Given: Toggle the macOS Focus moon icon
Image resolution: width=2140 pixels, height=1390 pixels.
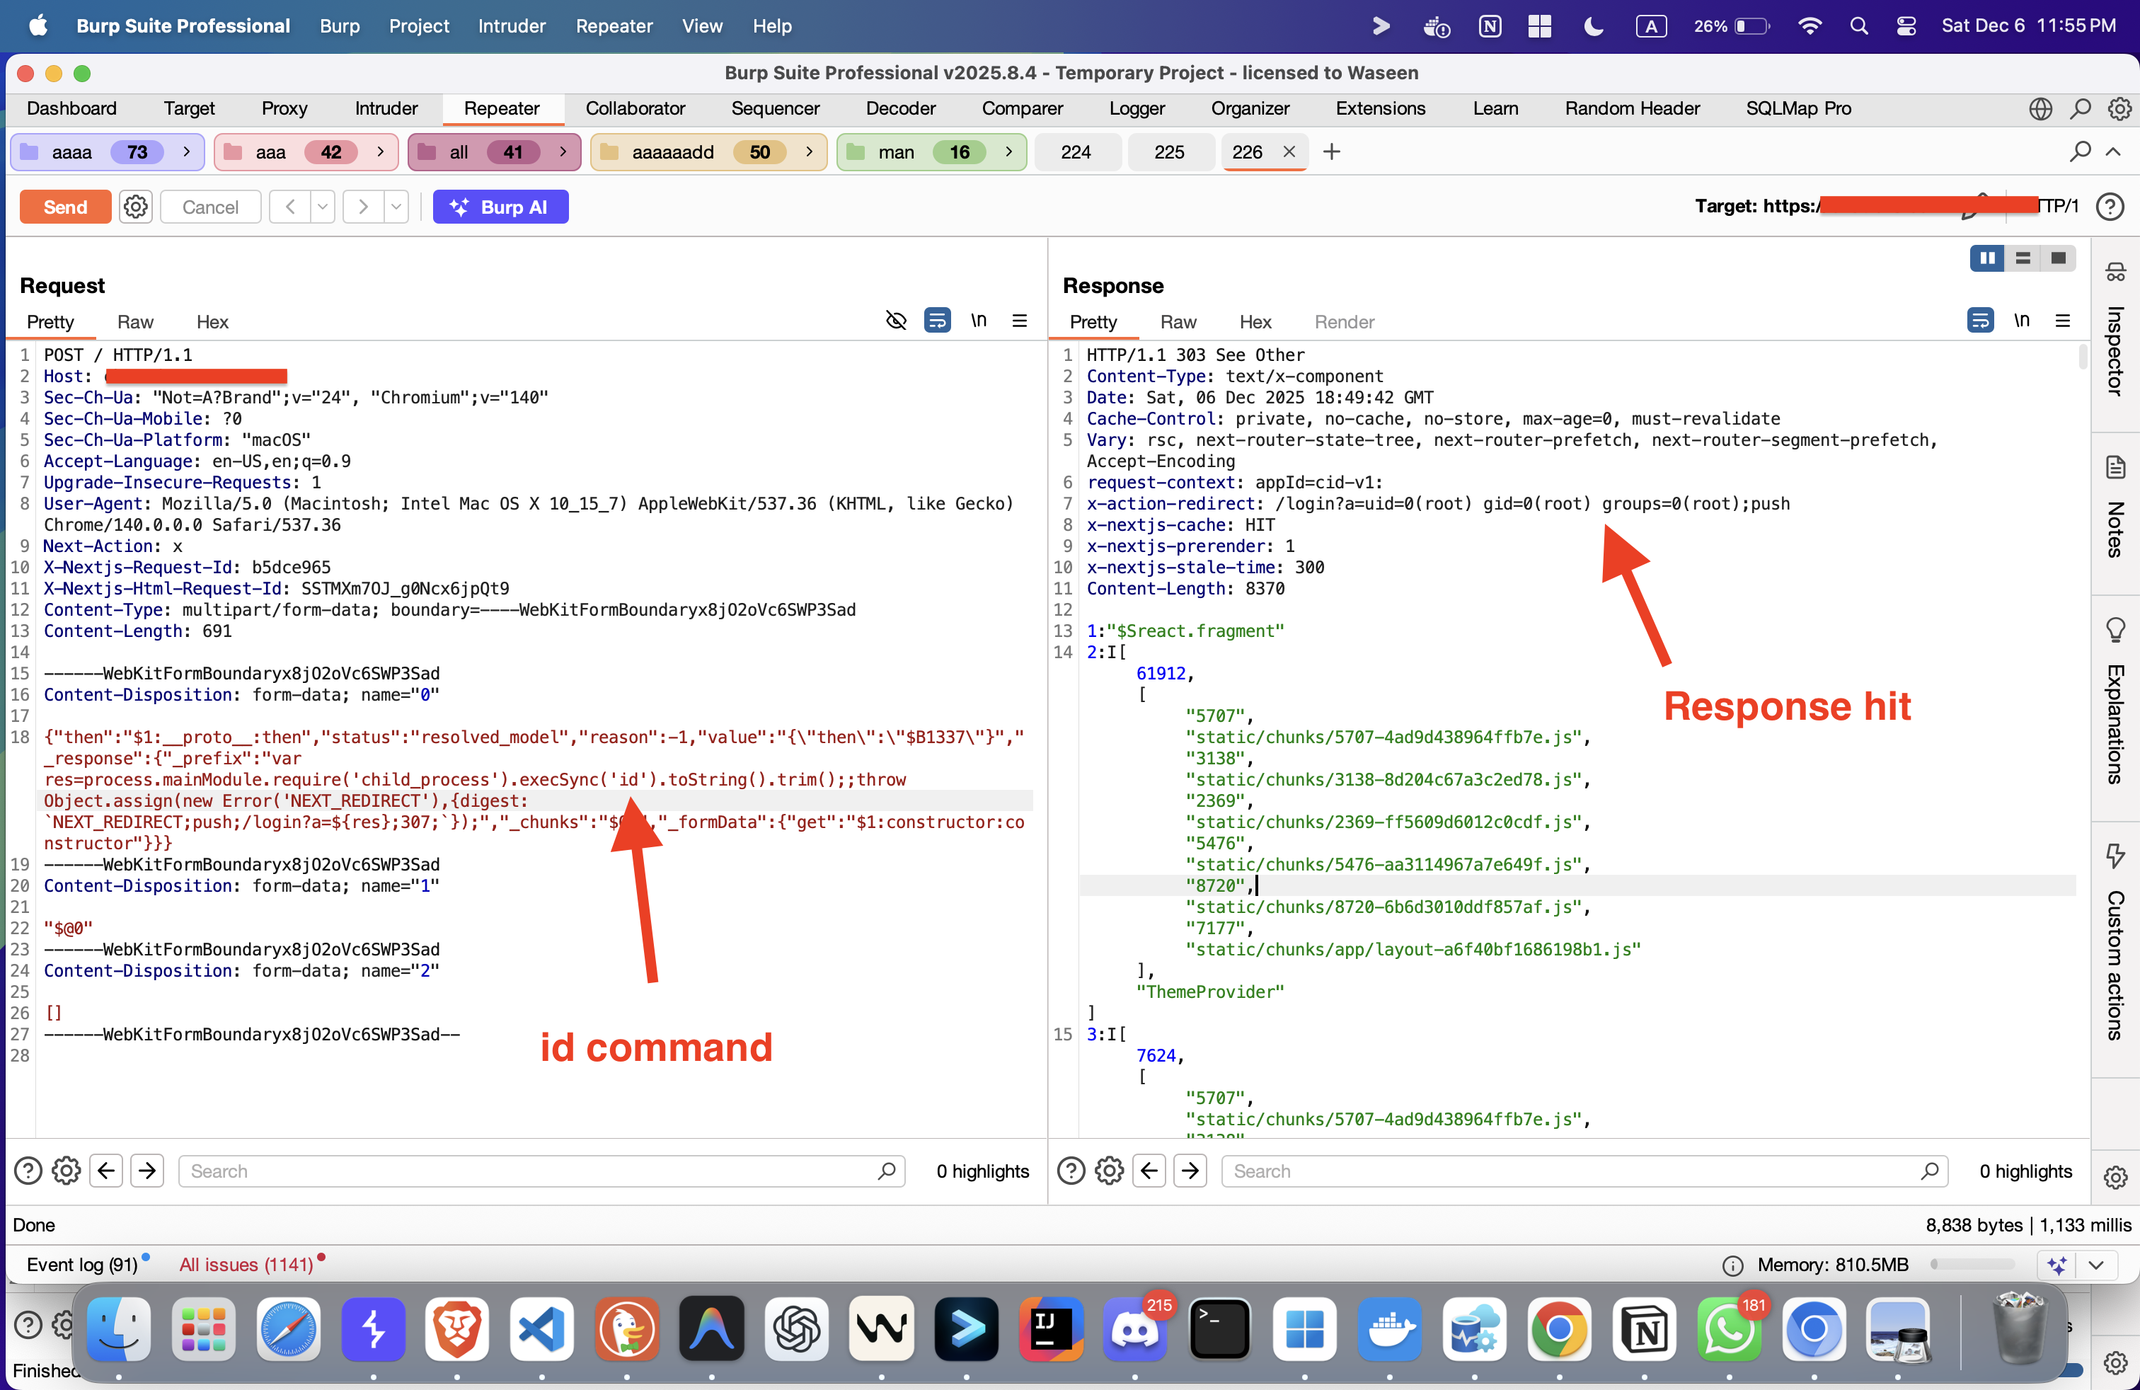Looking at the screenshot, I should coord(1593,26).
